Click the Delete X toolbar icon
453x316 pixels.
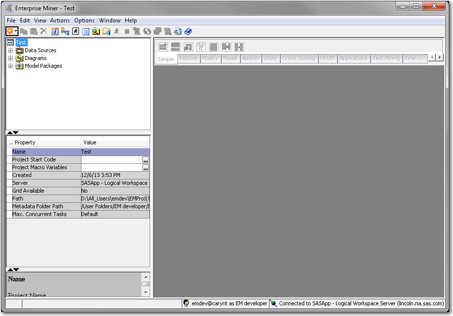(43, 31)
